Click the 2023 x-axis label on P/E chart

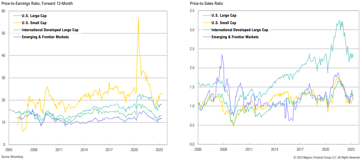click(x=159, y=150)
